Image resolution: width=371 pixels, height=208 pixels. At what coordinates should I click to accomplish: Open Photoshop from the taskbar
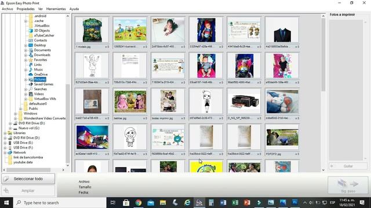coord(294,202)
